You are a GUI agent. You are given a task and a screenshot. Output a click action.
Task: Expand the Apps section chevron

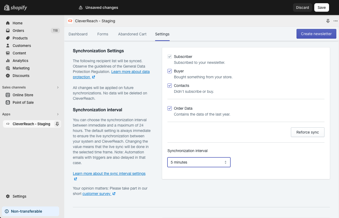coord(58,114)
